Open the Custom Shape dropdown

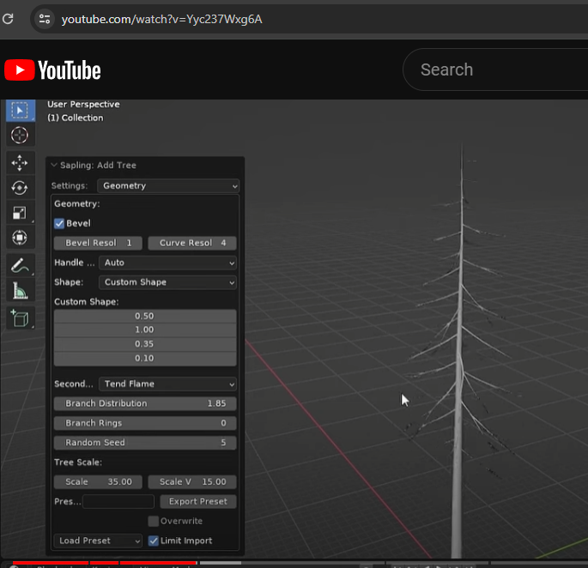pyautogui.click(x=167, y=282)
